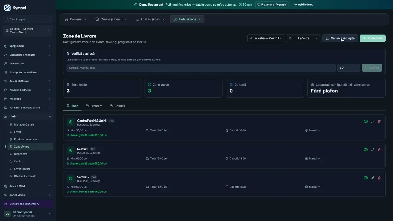The image size is (393, 221).
Task: Open the Condiții tab
Action: 117,106
